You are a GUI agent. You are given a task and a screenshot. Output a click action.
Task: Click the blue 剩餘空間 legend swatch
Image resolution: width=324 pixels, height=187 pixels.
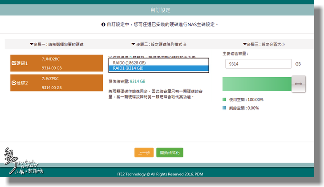(224, 108)
